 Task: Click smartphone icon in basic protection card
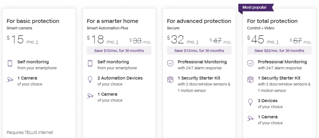[10, 63]
